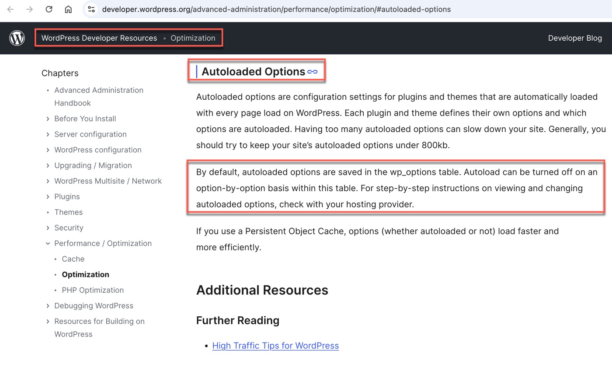The height and width of the screenshot is (371, 612).
Task: Click browser forward arrow button
Action: tap(30, 9)
